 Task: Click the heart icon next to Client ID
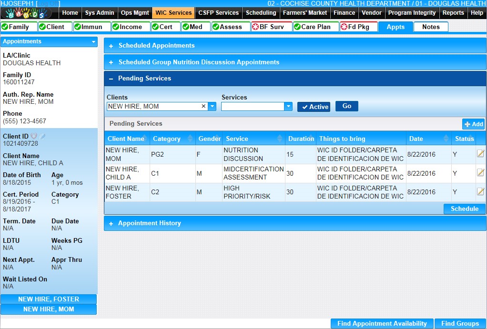coord(34,137)
